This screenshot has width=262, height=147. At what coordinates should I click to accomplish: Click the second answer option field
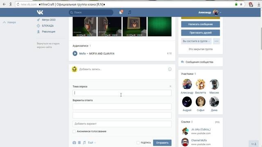point(122,115)
